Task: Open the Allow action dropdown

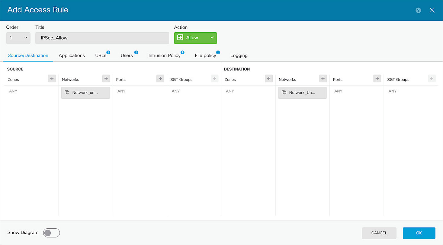Action: point(212,38)
